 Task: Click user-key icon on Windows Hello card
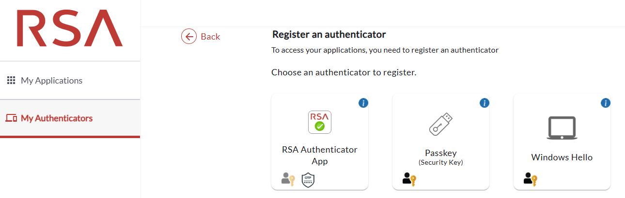click(x=530, y=179)
